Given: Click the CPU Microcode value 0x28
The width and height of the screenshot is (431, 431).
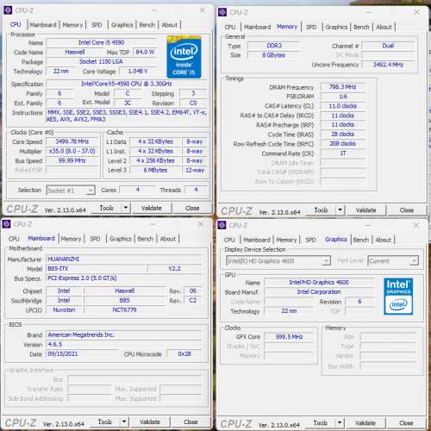Looking at the screenshot, I should pyautogui.click(x=184, y=354).
